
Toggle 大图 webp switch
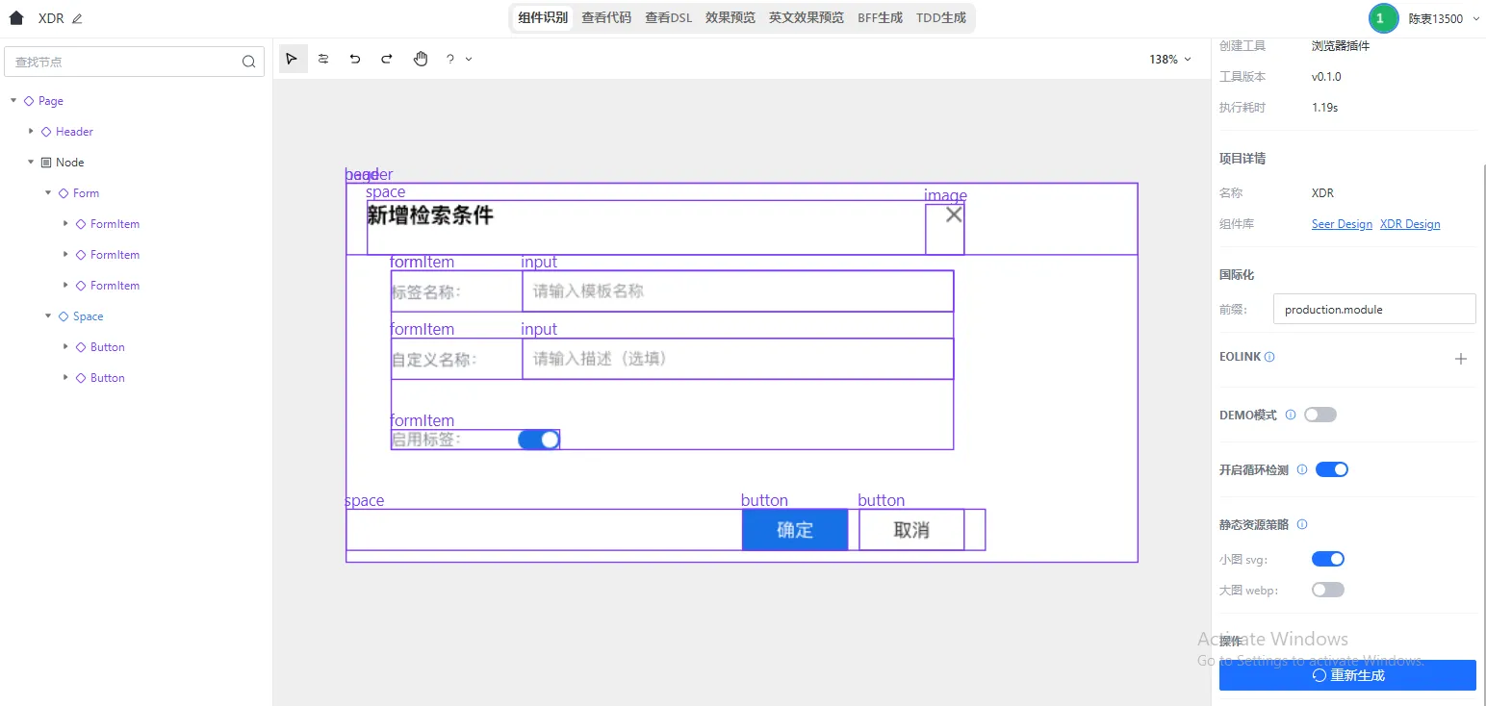coord(1328,590)
